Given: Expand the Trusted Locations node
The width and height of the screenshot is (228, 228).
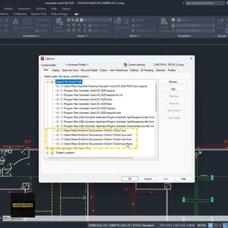Looking at the screenshot, I should click(47, 153).
